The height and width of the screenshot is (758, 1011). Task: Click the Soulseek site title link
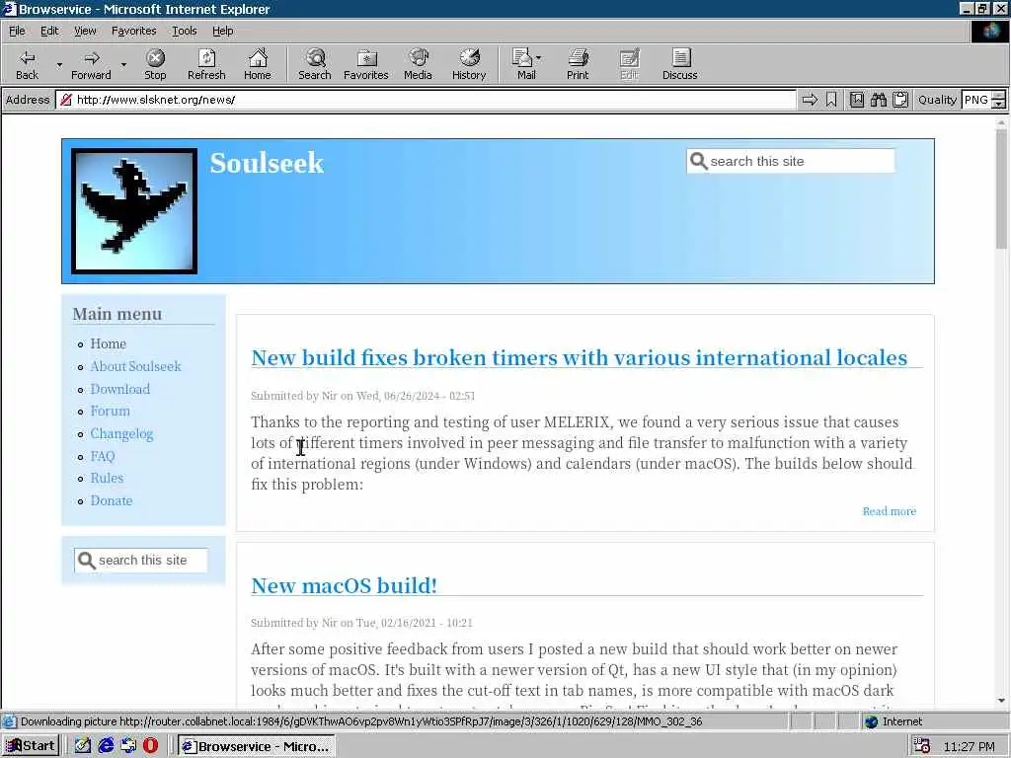point(267,163)
